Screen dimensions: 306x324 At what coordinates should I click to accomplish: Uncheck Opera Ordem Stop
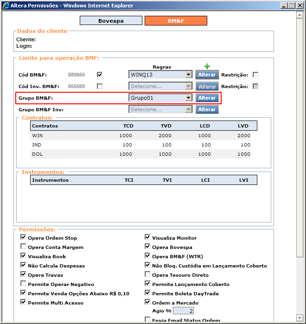point(23,237)
